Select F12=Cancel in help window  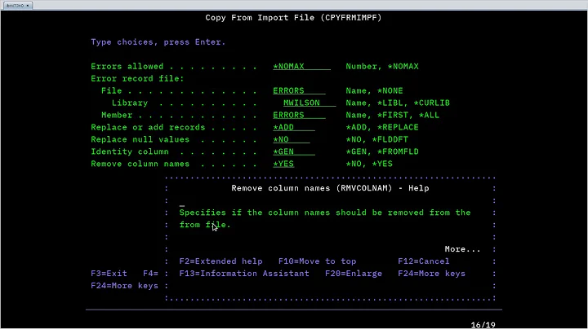(x=423, y=261)
